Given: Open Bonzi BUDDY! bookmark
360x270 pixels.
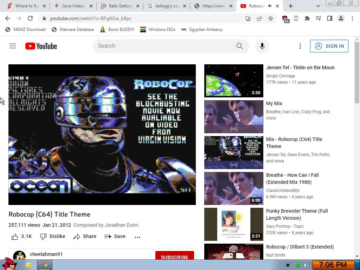Looking at the screenshot, I should pyautogui.click(x=117, y=30).
